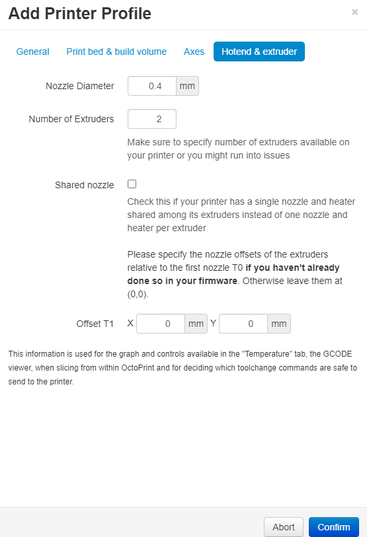Focus the Nozzle Diameter input field
The height and width of the screenshot is (537, 367).
pyautogui.click(x=152, y=86)
